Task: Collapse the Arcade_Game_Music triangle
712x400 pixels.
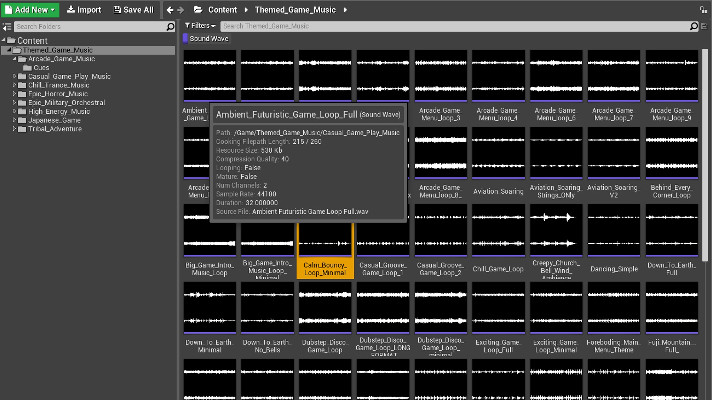Action: click(14, 58)
